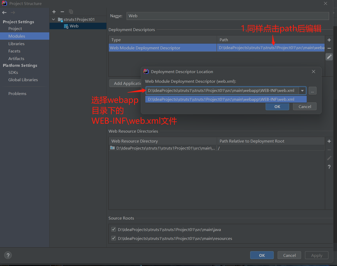Click OK in Deployment Descriptor Location dialog
Screen dimensions: 337x266
tap(277, 107)
